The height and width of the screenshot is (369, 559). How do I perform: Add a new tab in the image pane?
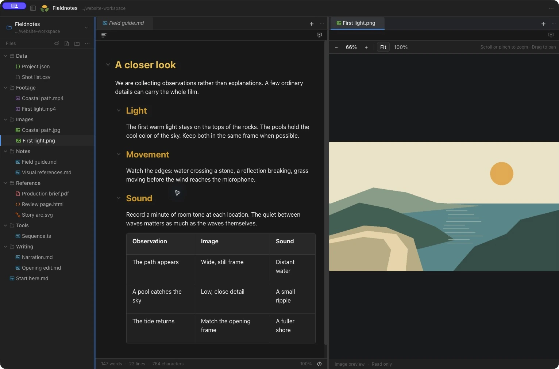(543, 24)
